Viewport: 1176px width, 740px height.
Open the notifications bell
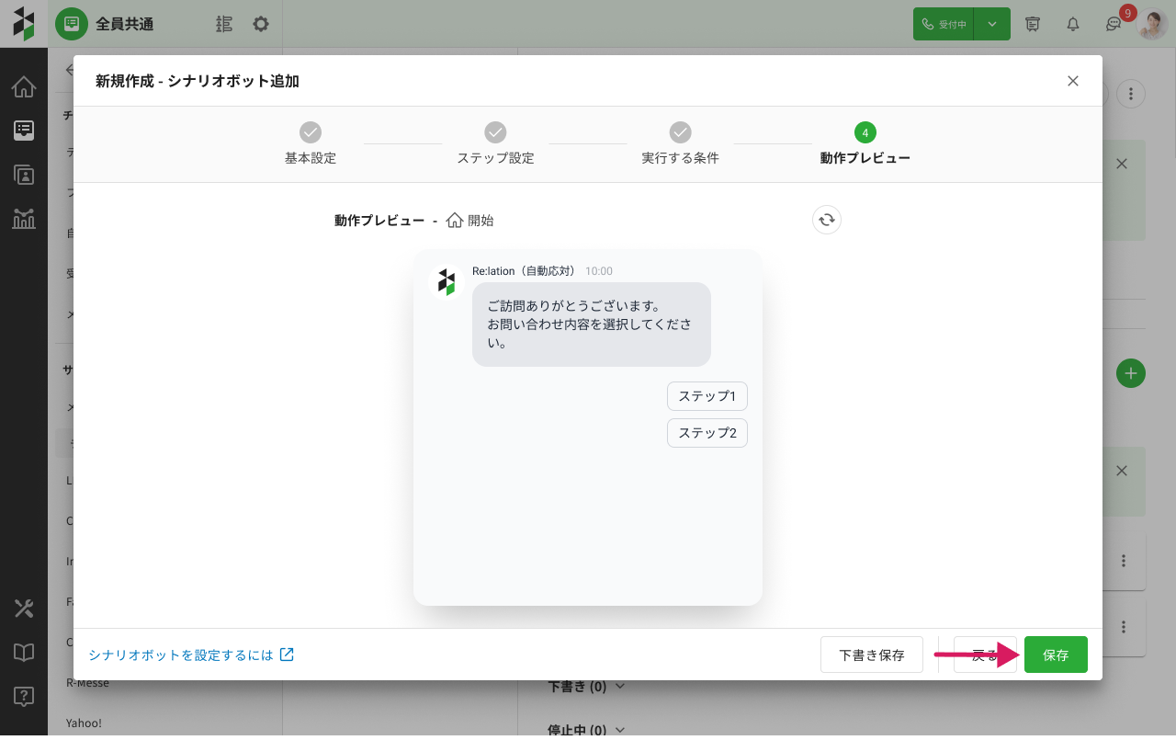pos(1072,24)
